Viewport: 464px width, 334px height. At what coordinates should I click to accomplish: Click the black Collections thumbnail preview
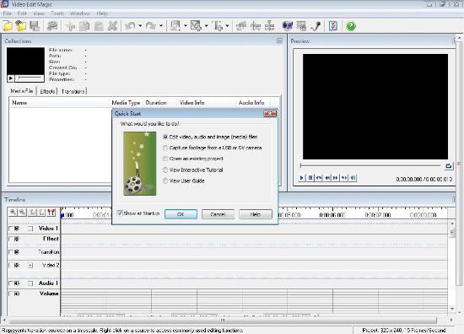click(25, 61)
